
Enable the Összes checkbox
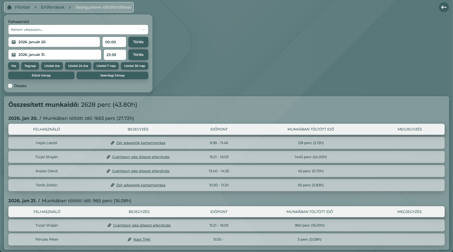click(x=10, y=86)
